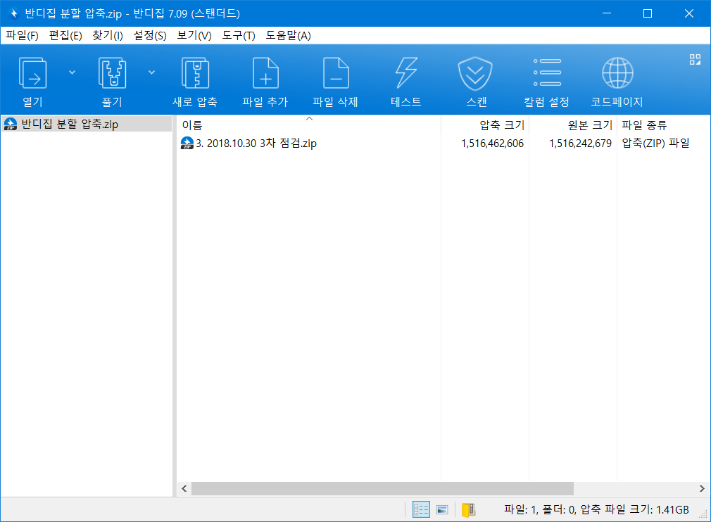Switch to image preview view icon
Screen dimensions: 711x522
[442, 510]
